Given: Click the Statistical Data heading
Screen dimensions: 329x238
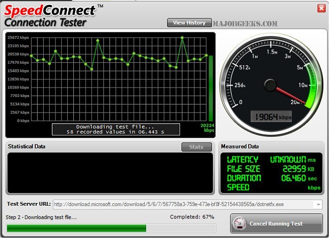Looking at the screenshot, I should coord(27,146).
